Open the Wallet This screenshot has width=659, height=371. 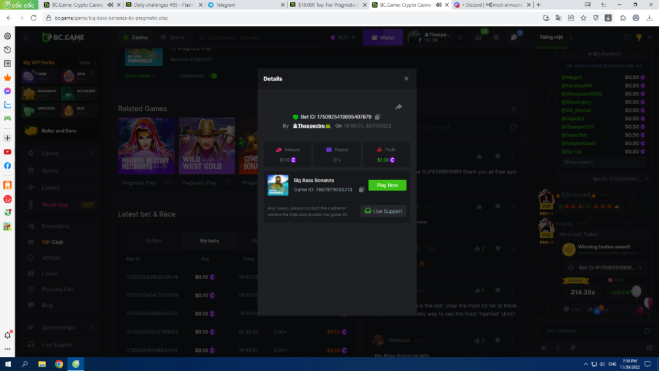coord(383,38)
